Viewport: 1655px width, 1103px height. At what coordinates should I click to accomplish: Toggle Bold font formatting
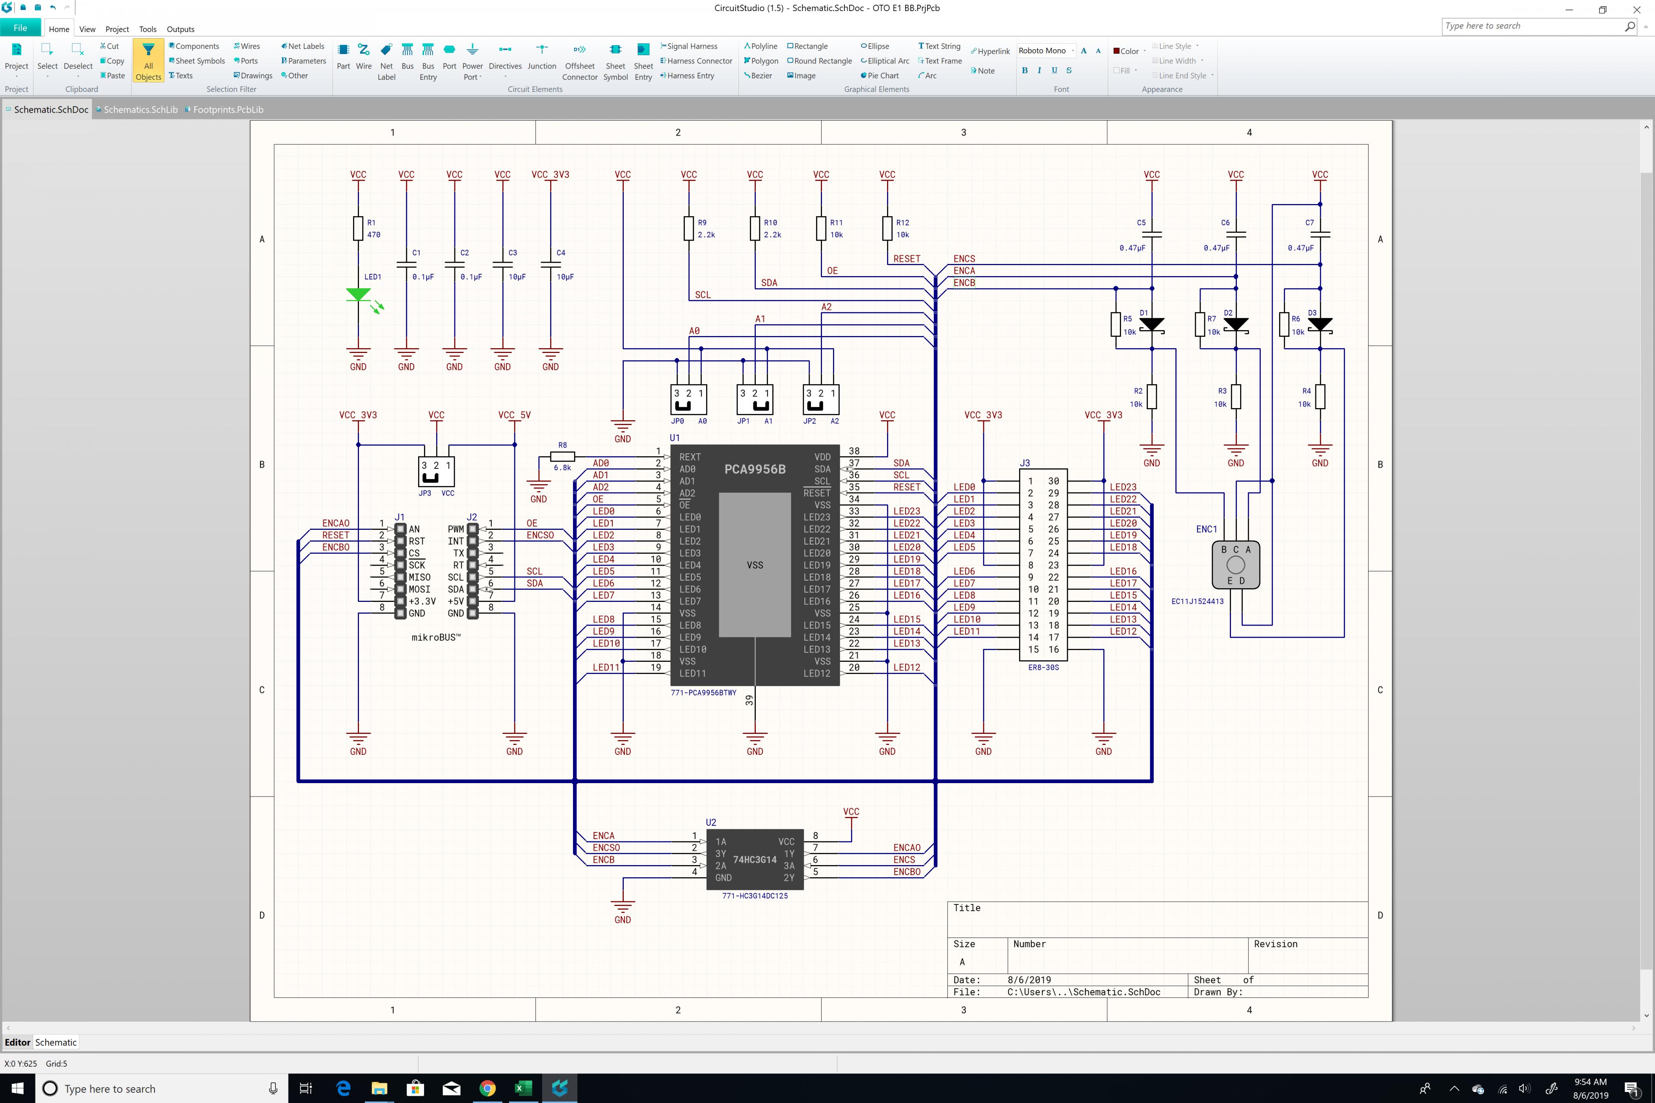click(x=1025, y=71)
